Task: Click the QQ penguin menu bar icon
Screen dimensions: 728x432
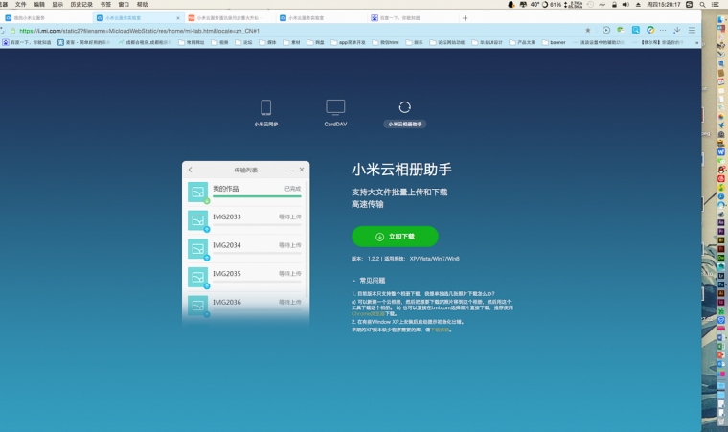Action: coord(512,4)
